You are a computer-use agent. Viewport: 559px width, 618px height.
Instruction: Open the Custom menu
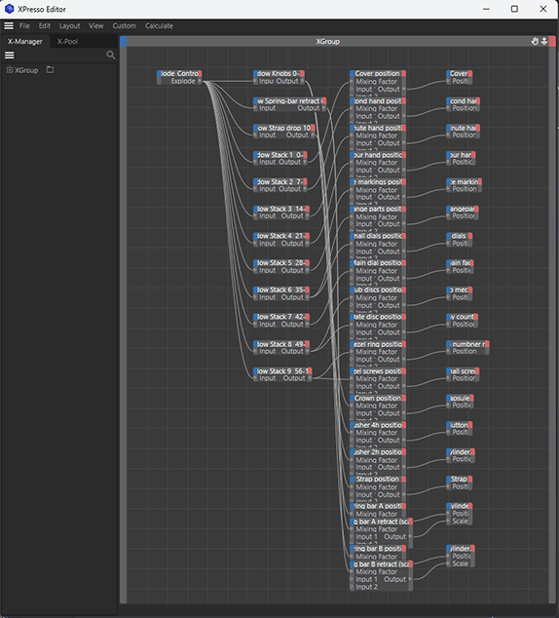(125, 25)
